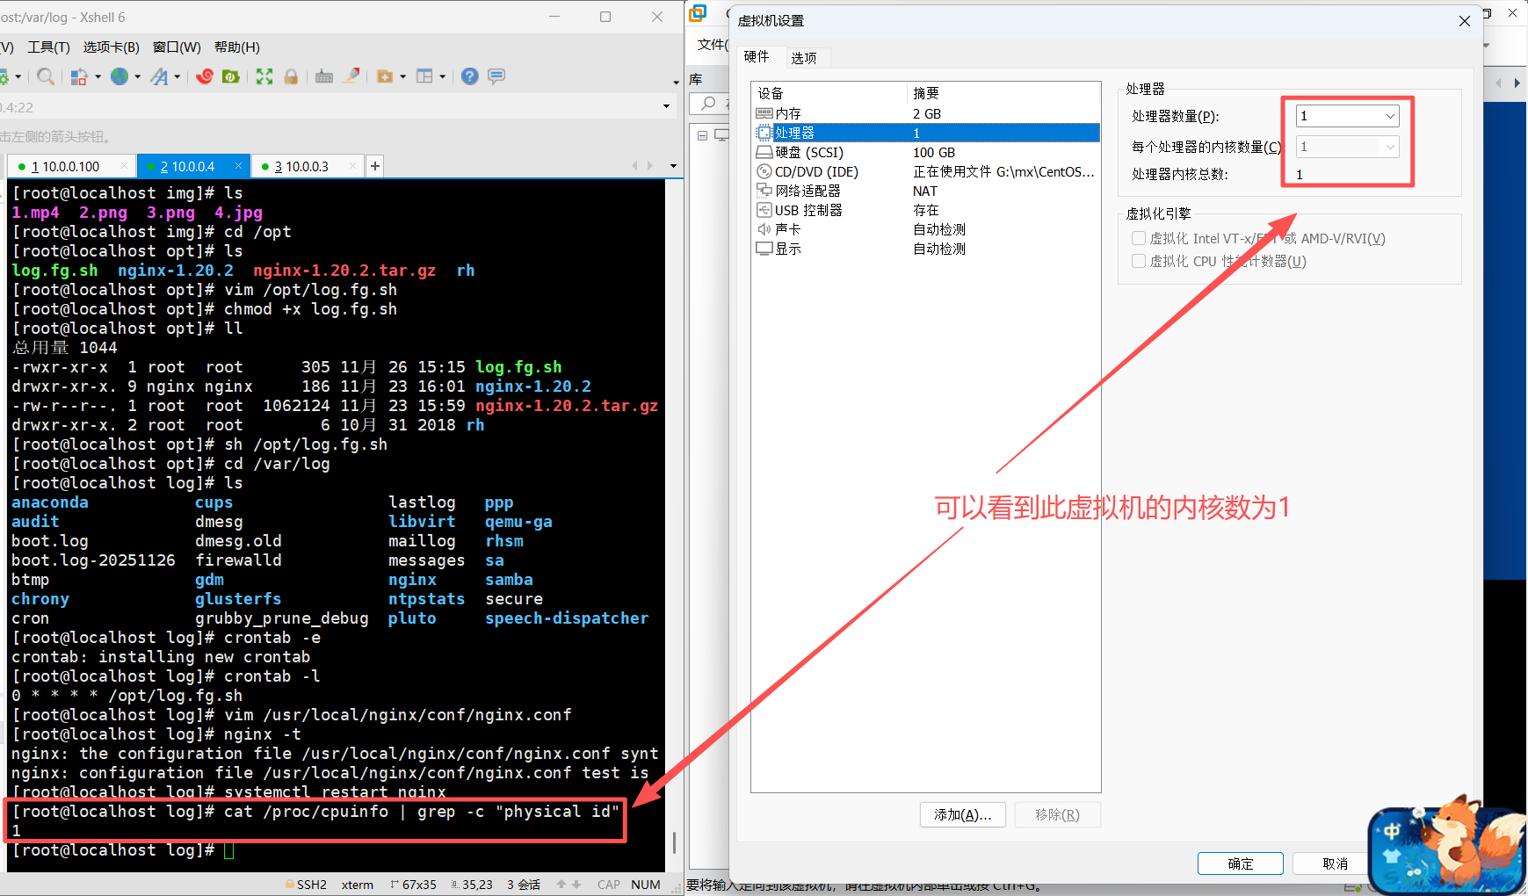Open the 处理器数量 dropdown
The image size is (1528, 896).
[x=1347, y=116]
